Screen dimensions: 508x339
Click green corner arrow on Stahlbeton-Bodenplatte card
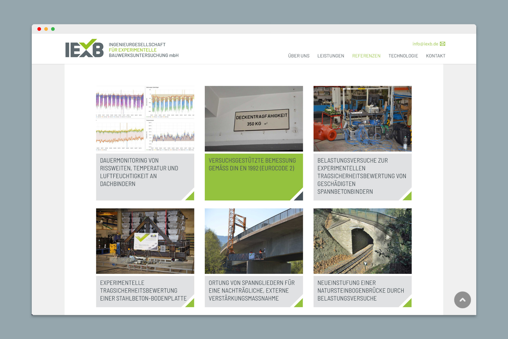click(191, 304)
